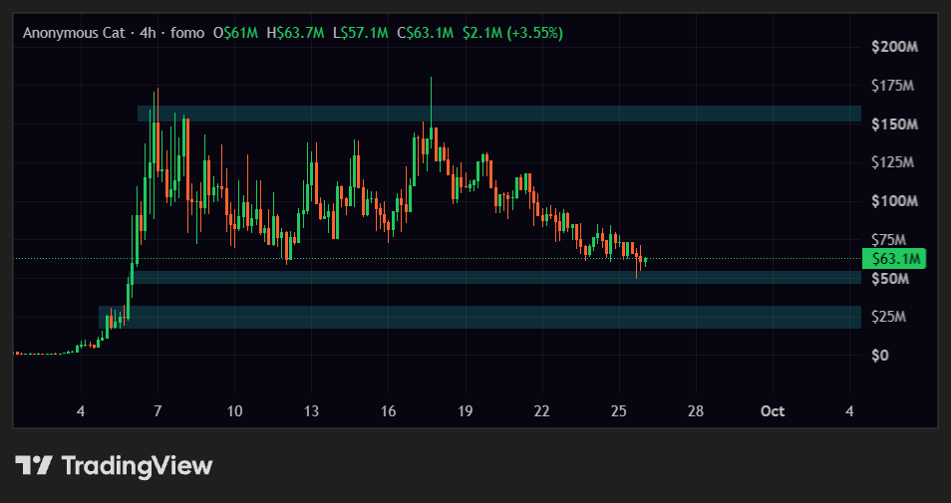Image resolution: width=951 pixels, height=503 pixels.
Task: Click date label 28 on time axis
Action: [x=696, y=411]
